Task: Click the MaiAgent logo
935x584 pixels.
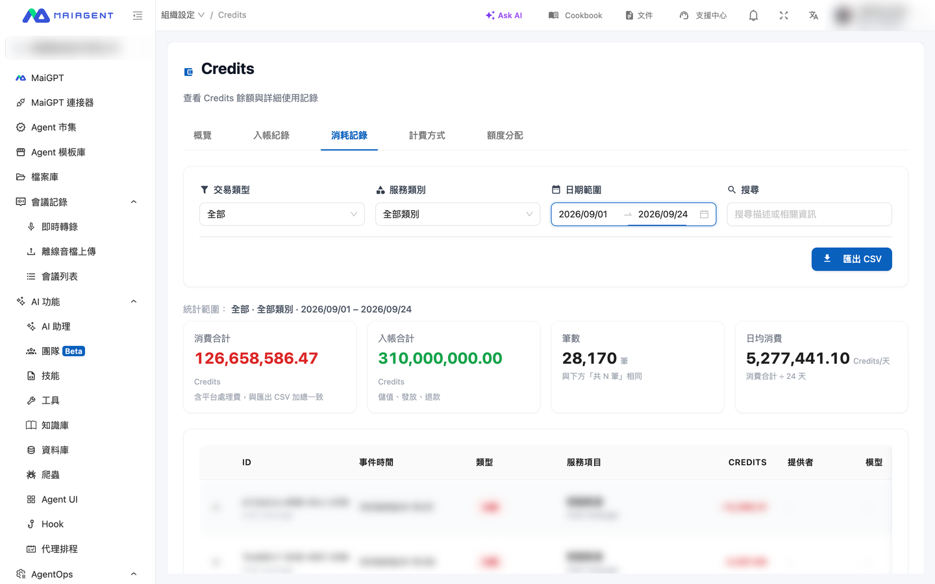Action: [68, 16]
